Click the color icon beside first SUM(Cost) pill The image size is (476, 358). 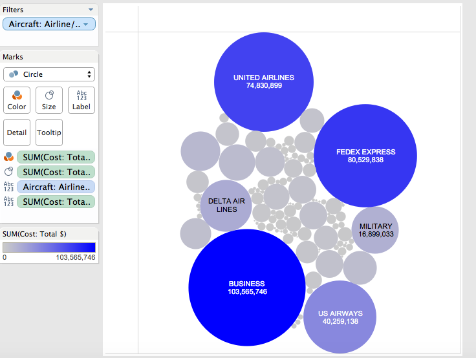(x=8, y=157)
